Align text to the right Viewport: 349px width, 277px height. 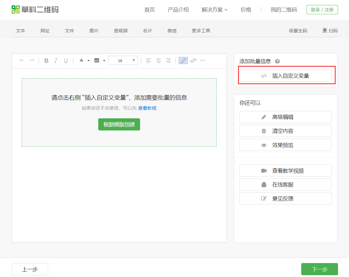168,61
